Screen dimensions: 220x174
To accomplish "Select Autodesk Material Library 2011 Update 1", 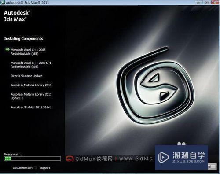I will [x=31, y=96].
